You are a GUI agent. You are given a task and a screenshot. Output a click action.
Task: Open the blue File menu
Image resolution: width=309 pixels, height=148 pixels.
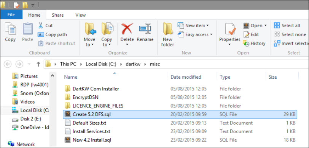pos(11,15)
